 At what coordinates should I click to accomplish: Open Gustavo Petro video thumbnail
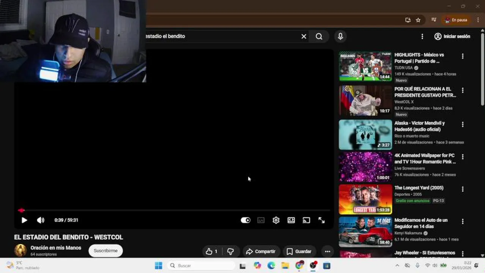tap(365, 100)
